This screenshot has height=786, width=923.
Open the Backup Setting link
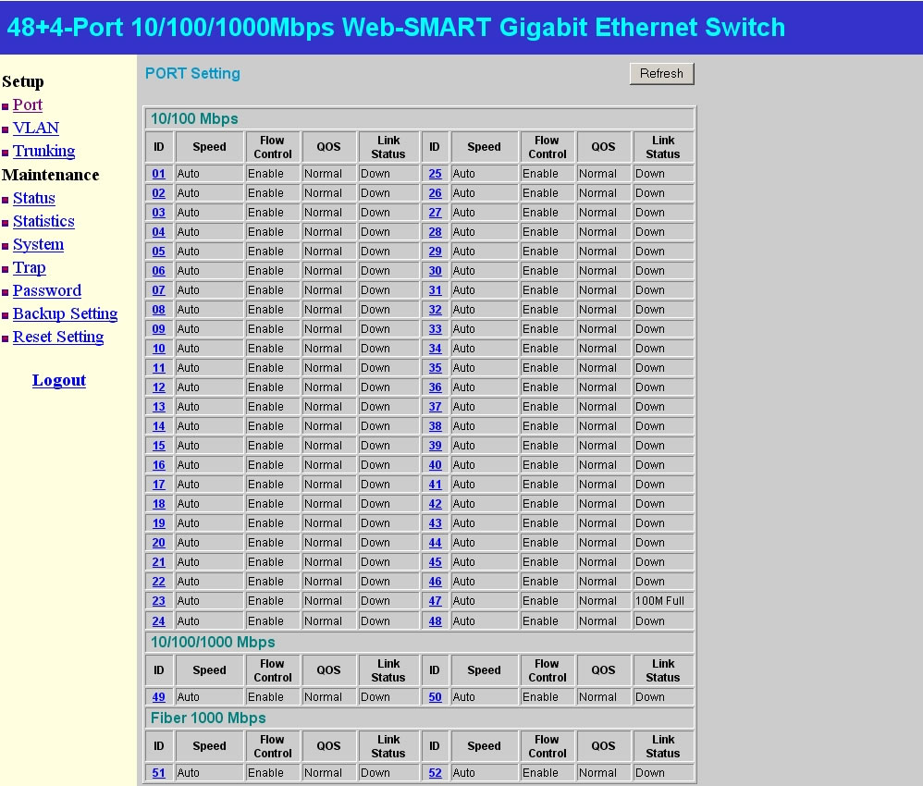pos(66,313)
